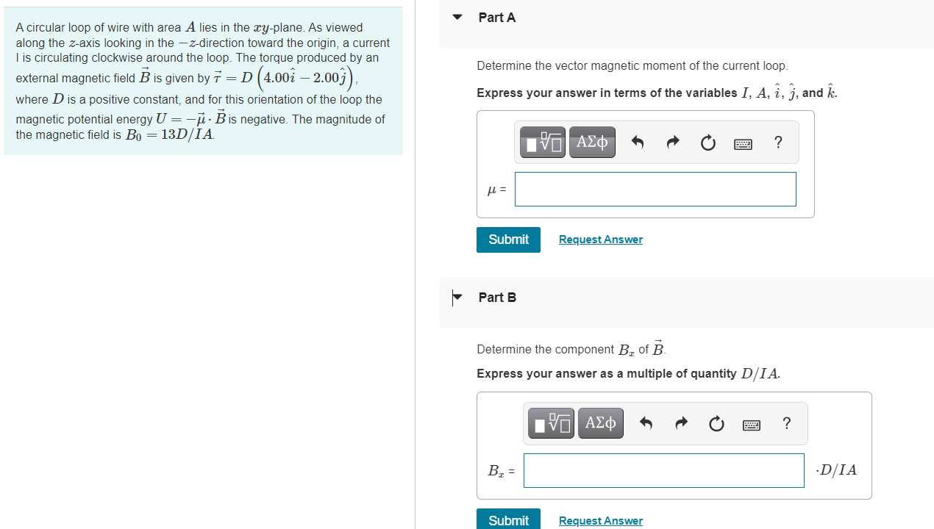Collapse the Part B section
This screenshot has width=934, height=529.
point(457,297)
